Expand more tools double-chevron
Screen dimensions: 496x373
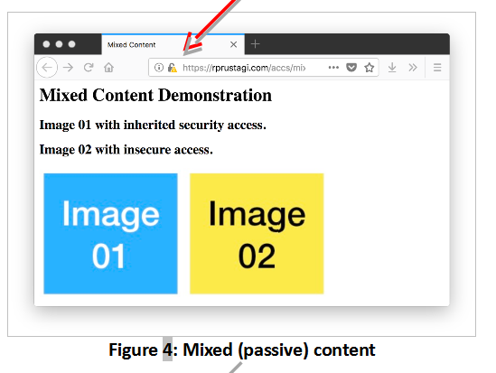coord(413,68)
